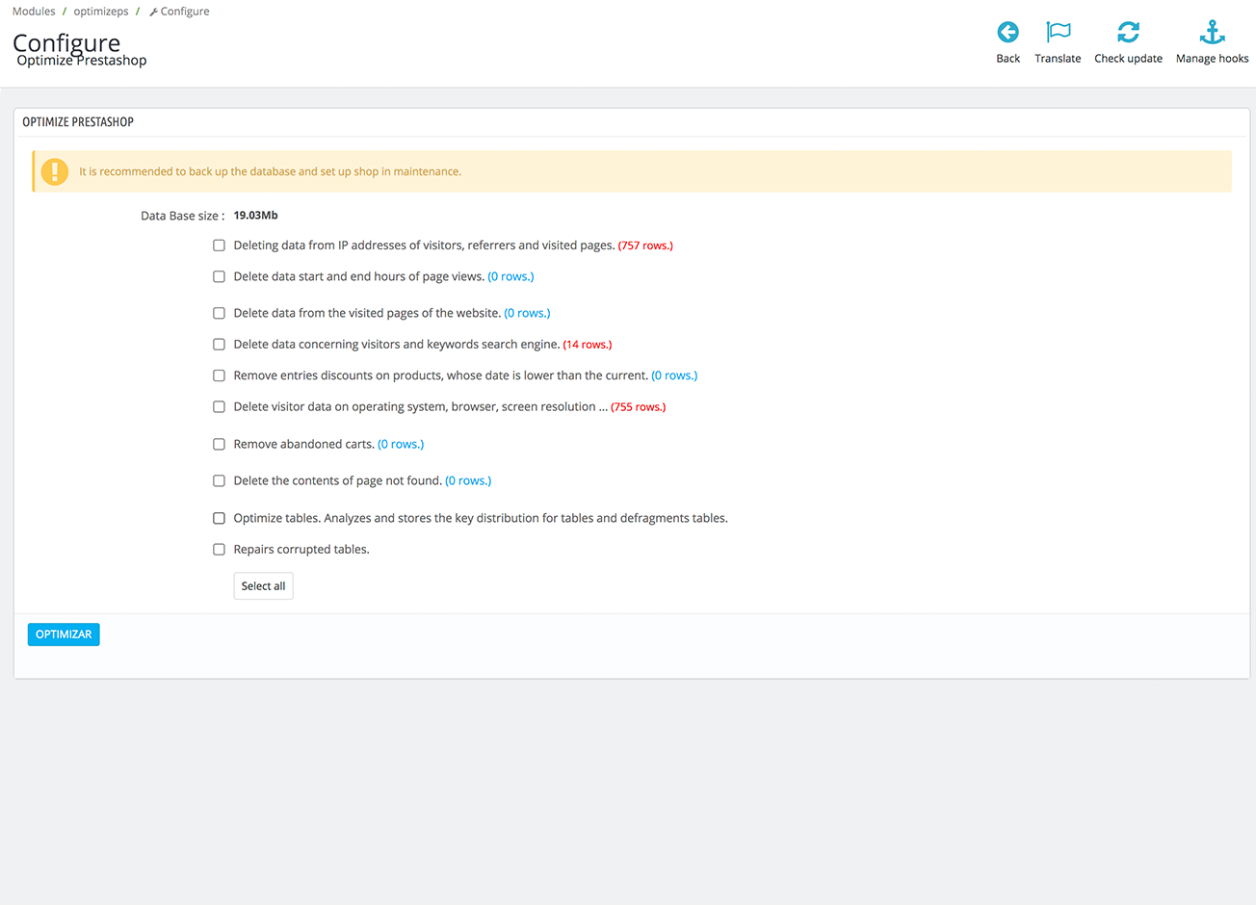Click the wrench icon beside Configure breadcrumb

(x=153, y=12)
